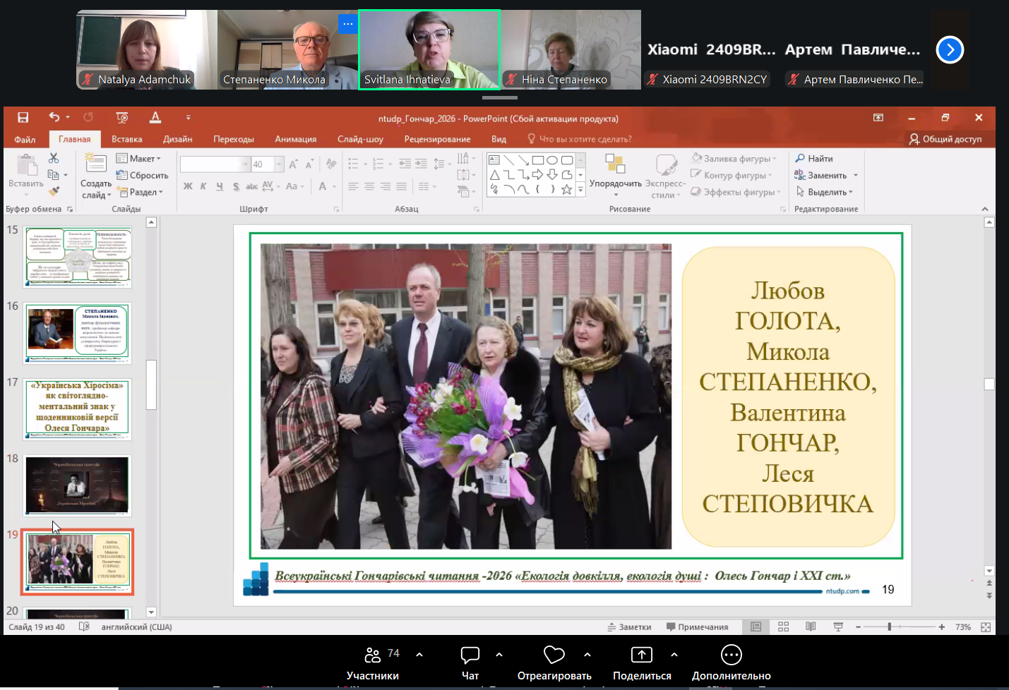Open the font size dropdown

(279, 164)
